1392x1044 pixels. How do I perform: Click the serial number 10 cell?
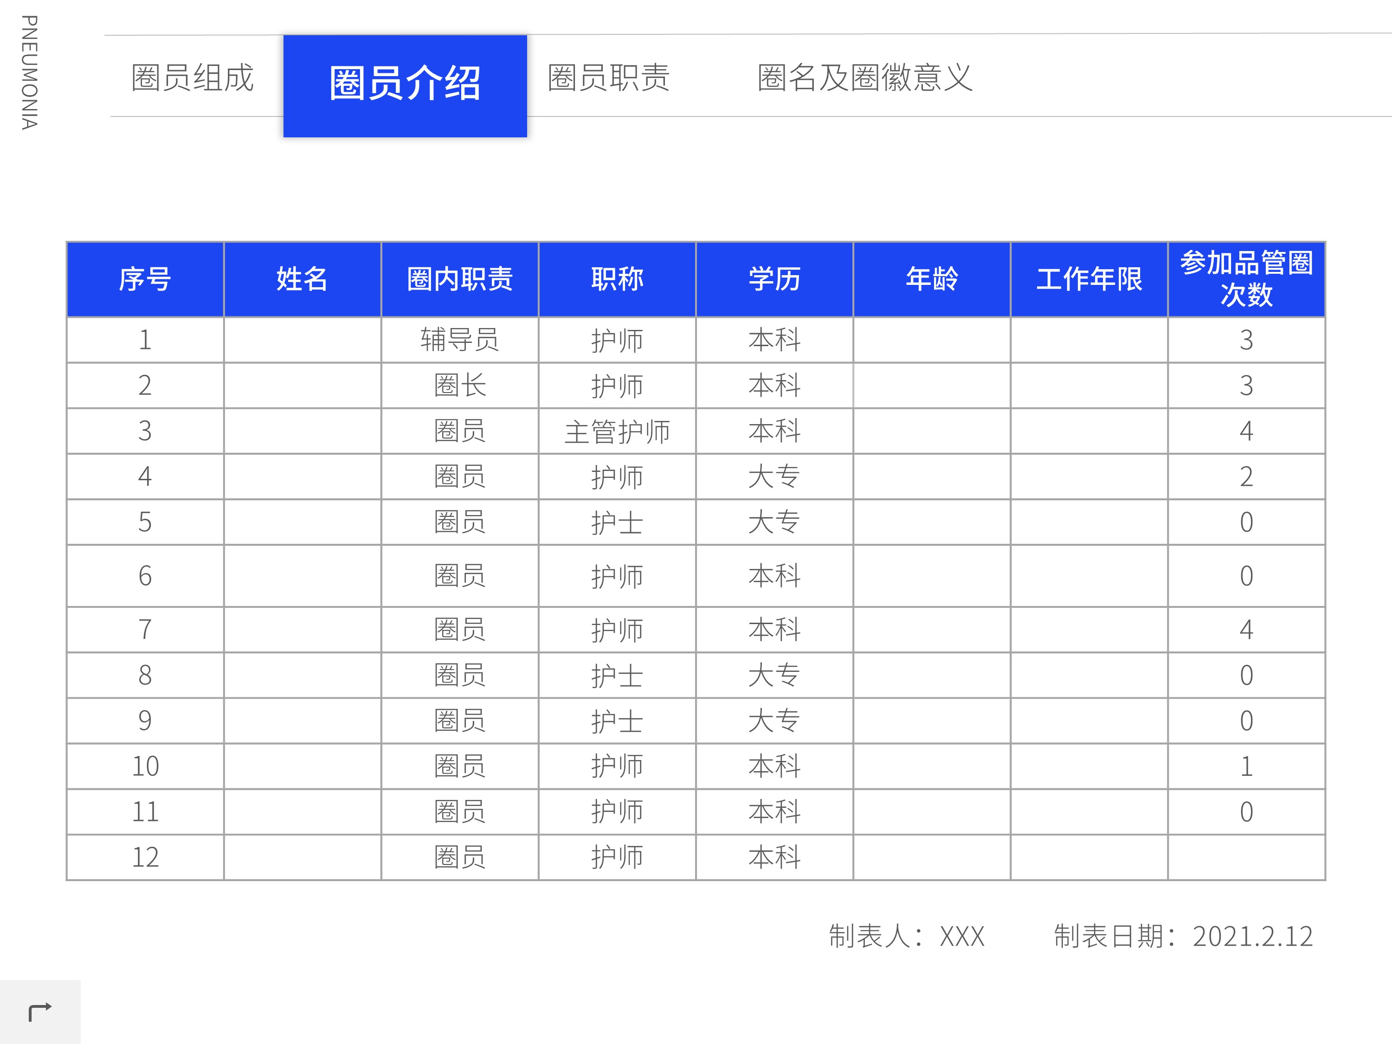point(145,766)
